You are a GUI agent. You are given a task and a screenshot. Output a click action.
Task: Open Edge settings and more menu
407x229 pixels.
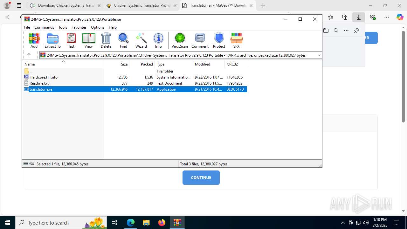coord(387,17)
